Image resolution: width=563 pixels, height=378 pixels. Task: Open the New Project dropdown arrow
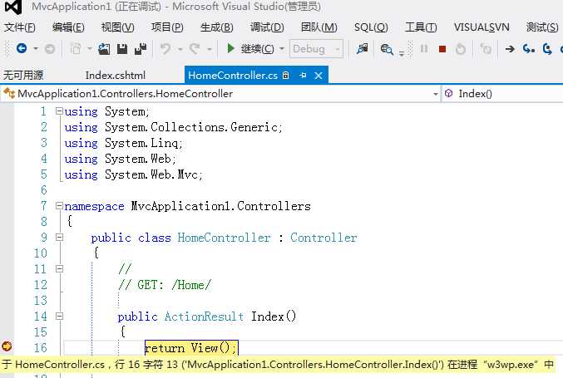click(90, 48)
